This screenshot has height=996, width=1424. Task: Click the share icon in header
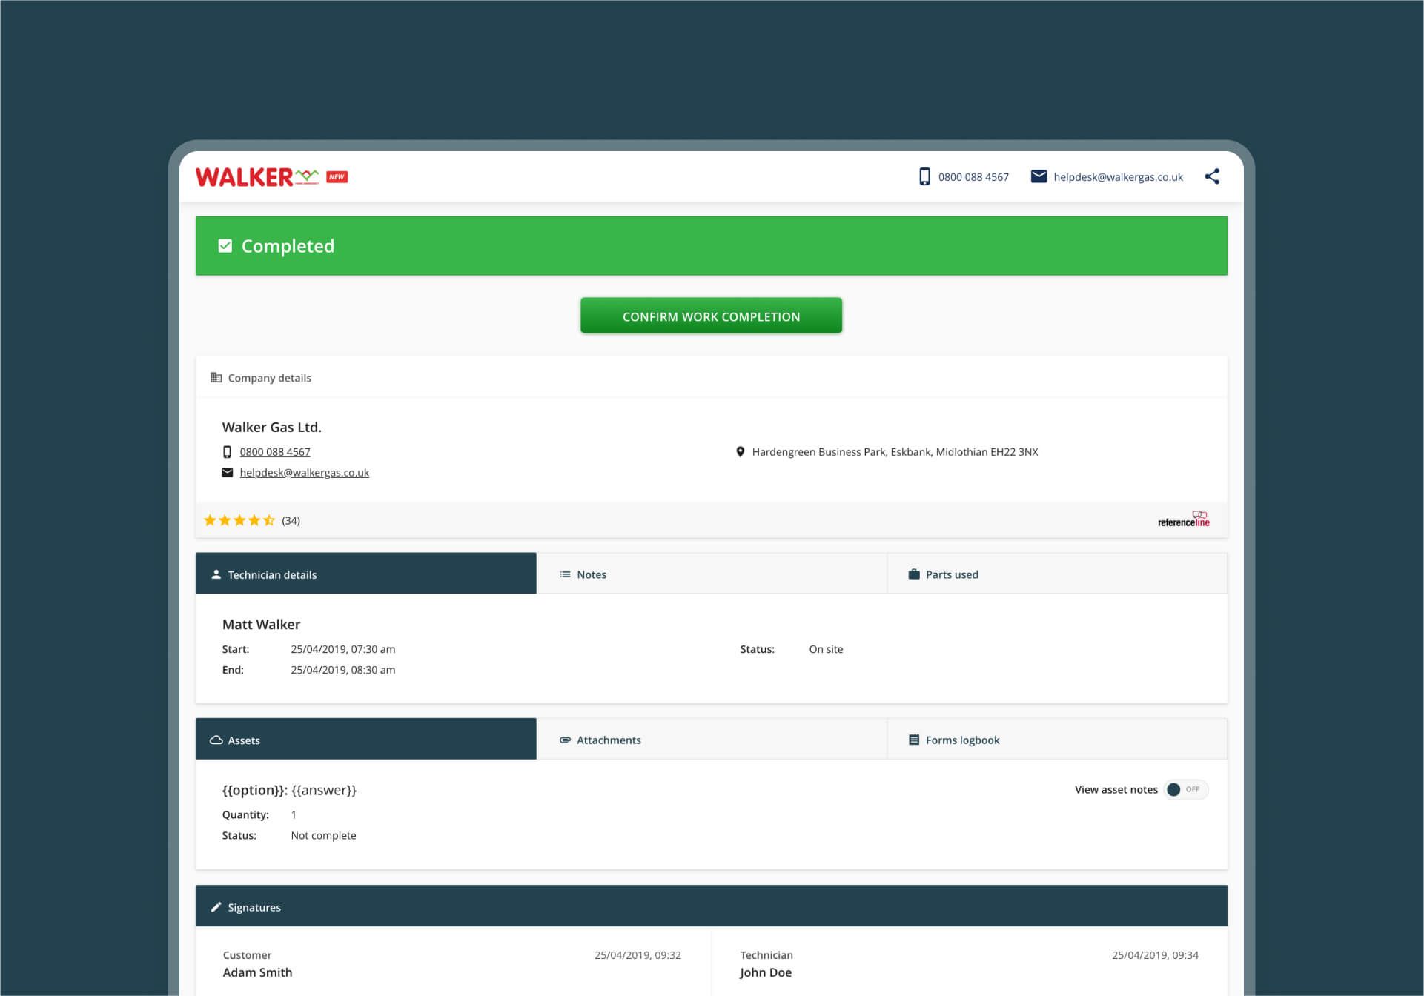click(1211, 176)
